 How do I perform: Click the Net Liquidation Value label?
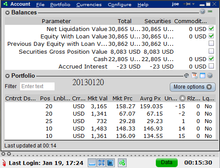(77, 29)
